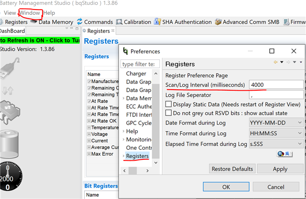Image resolution: width=306 pixels, height=199 pixels.
Task: Check Do not grey out RSVD bits
Action: 168,113
